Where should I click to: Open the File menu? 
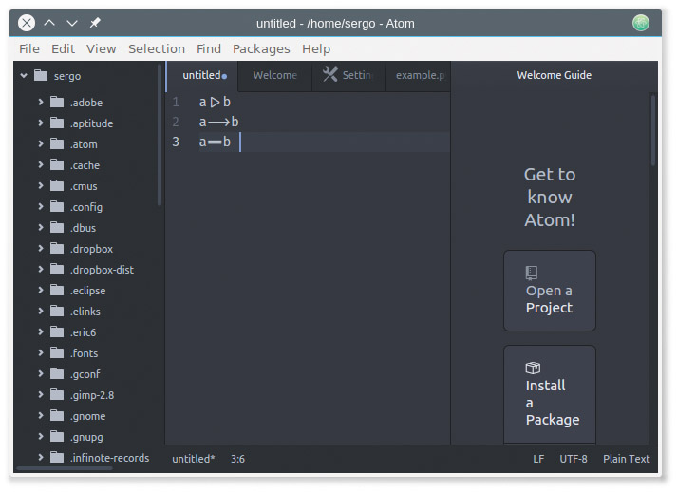coord(29,48)
